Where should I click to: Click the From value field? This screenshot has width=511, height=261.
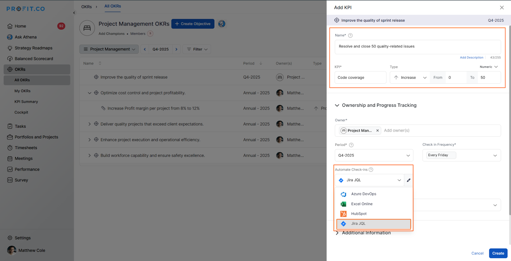pos(455,77)
